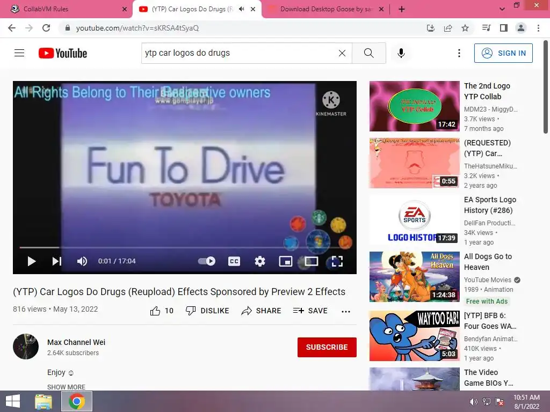Image resolution: width=550 pixels, height=412 pixels.
Task: Open Max Channel Wei avatar
Action: click(26, 347)
